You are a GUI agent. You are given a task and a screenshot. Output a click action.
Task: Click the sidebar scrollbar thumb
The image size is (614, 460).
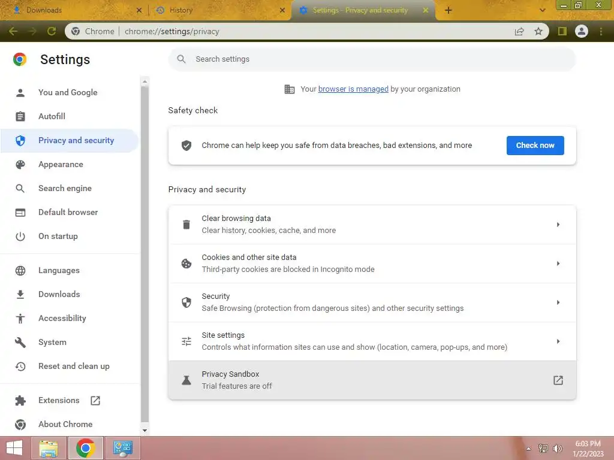coord(145,254)
